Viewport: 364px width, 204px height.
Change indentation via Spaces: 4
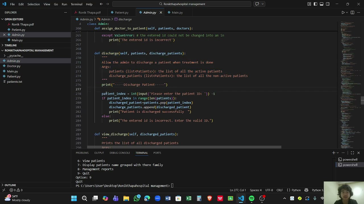pyautogui.click(x=256, y=190)
